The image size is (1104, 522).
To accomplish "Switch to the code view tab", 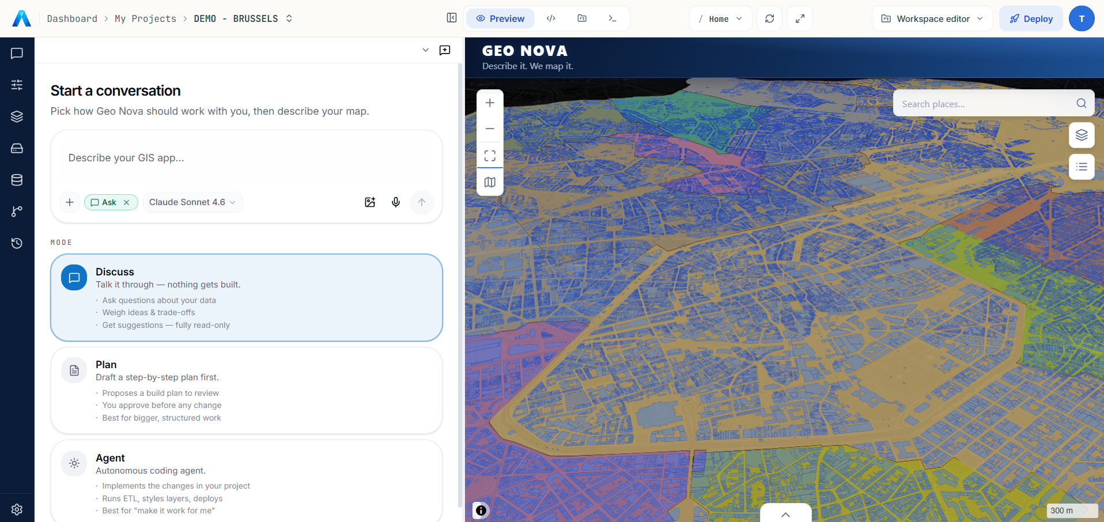I will [x=551, y=18].
